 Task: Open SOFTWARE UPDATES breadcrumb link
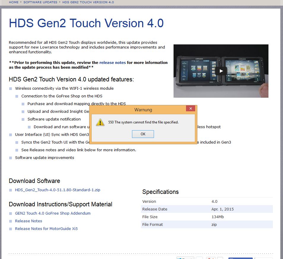tap(40, 2)
